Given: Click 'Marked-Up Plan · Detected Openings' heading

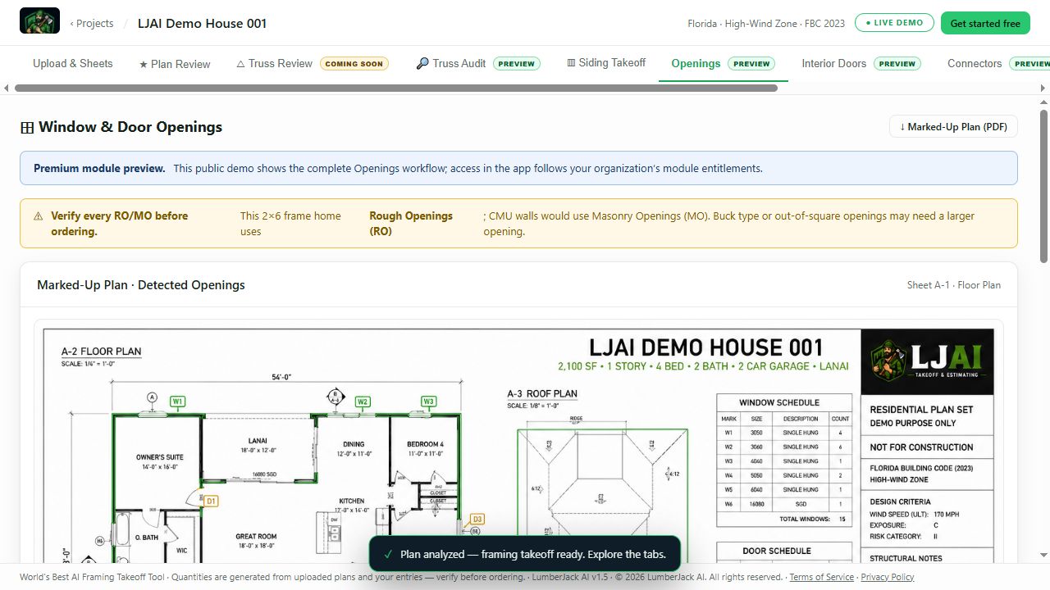Looking at the screenshot, I should tap(141, 285).
